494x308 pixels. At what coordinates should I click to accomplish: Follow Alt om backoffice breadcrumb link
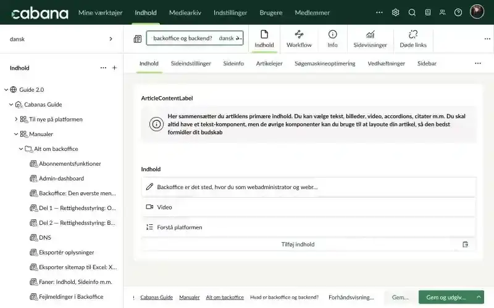click(225, 297)
